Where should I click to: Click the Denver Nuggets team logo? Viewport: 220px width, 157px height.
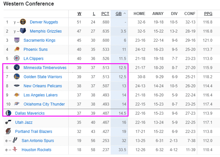[x=23, y=22]
